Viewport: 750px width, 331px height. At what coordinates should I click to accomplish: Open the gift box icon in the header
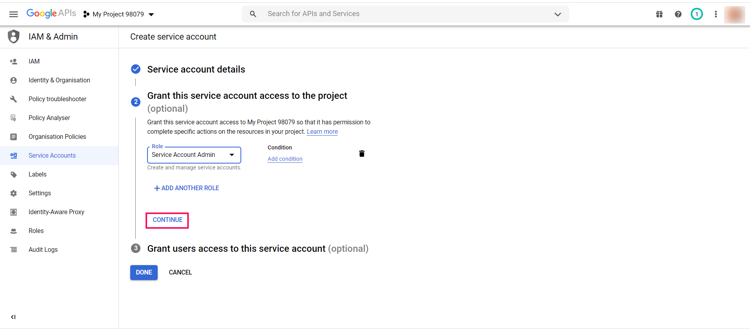(659, 15)
